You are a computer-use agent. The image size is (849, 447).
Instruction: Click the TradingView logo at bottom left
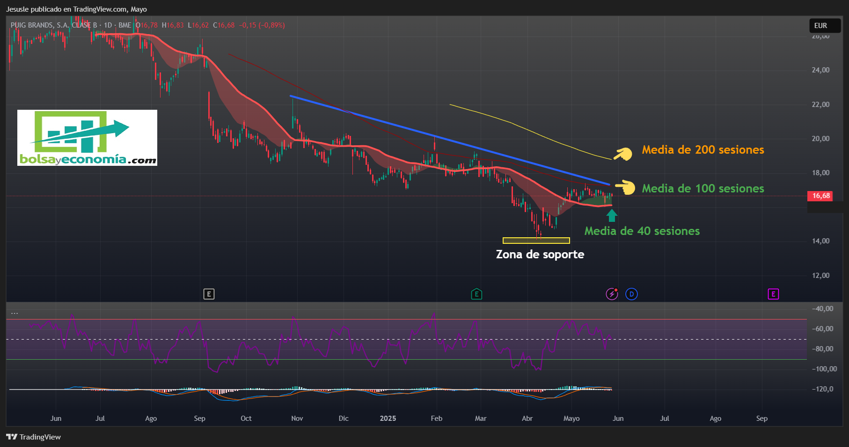34,437
